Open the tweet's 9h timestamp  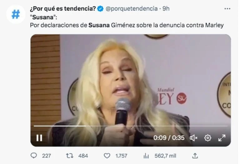pyautogui.click(x=166, y=8)
